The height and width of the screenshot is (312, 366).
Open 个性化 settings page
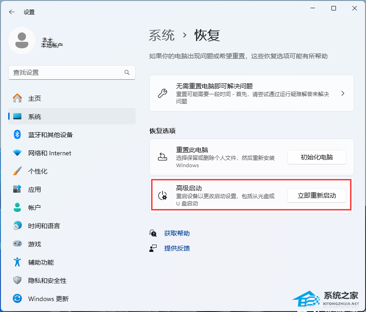point(72,171)
